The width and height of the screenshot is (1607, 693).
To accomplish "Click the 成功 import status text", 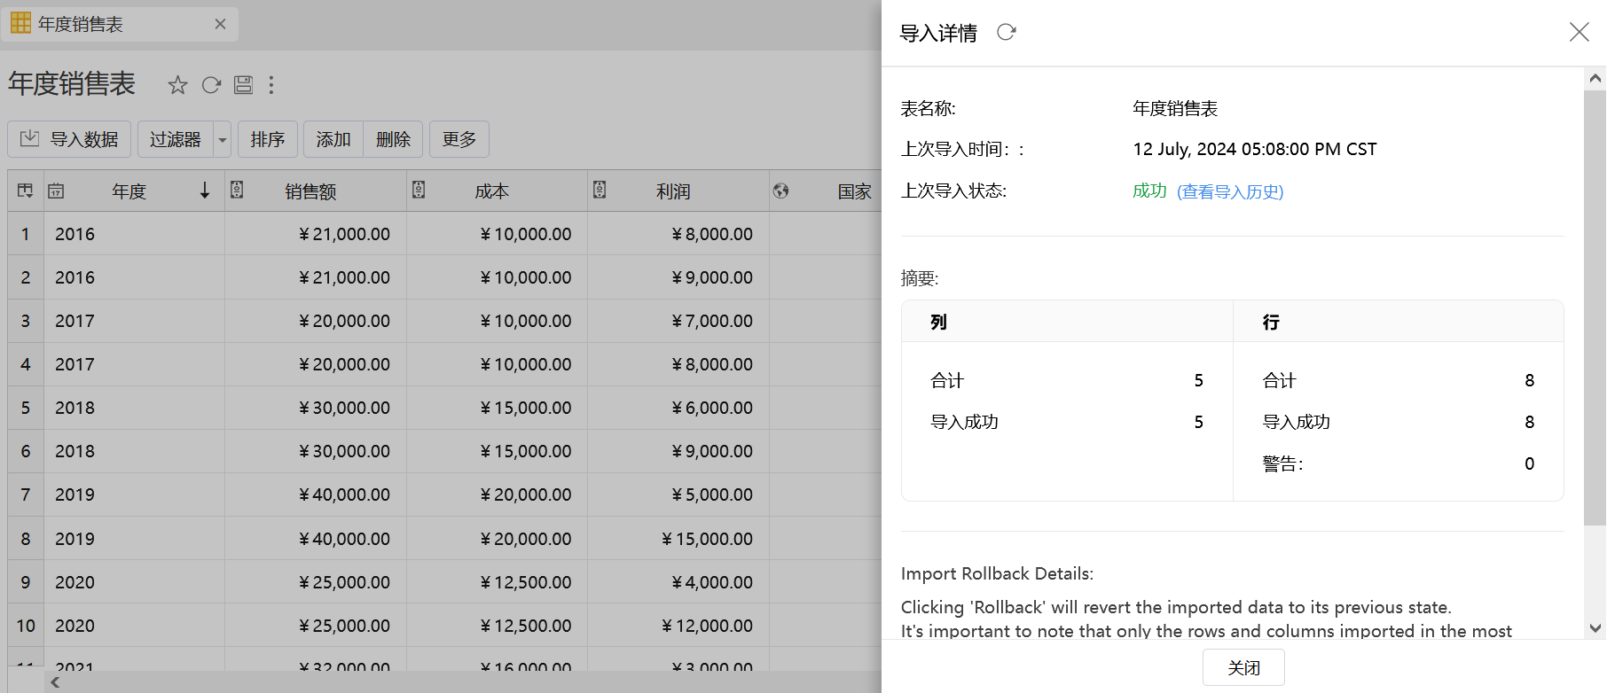I will (1149, 191).
